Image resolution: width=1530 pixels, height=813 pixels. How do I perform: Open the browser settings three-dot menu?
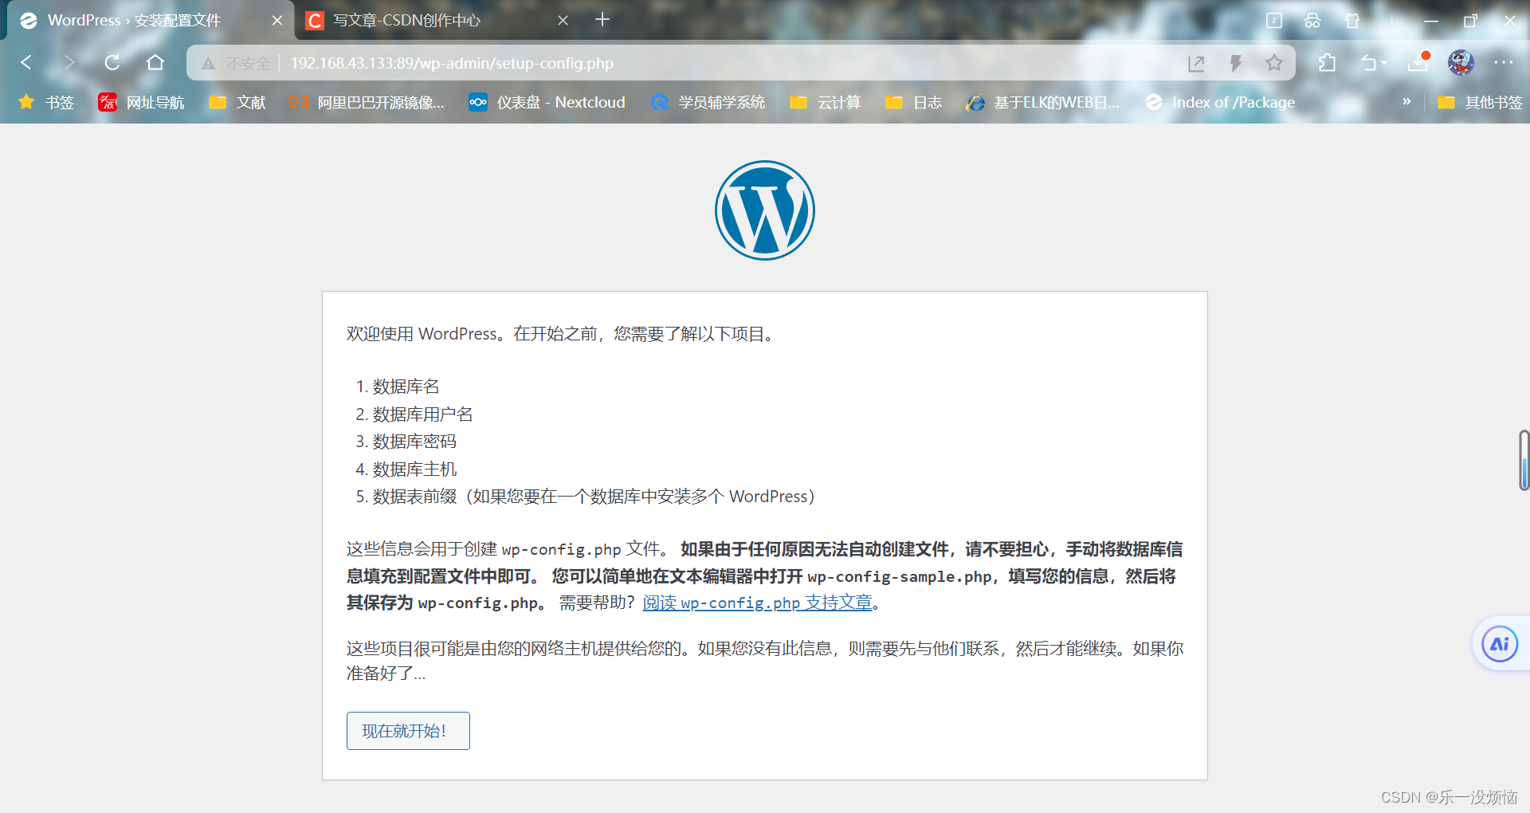coord(1504,64)
